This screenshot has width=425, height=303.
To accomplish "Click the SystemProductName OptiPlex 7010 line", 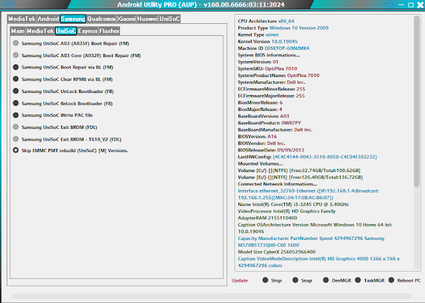I will point(279,75).
